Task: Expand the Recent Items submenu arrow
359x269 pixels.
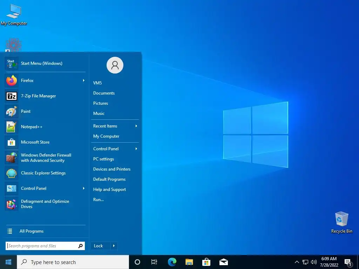Action: coord(136,126)
